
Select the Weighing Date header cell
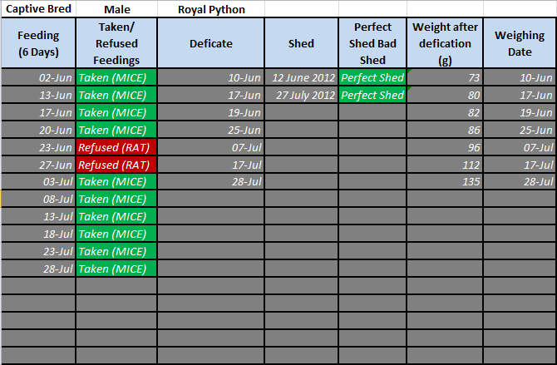point(520,43)
